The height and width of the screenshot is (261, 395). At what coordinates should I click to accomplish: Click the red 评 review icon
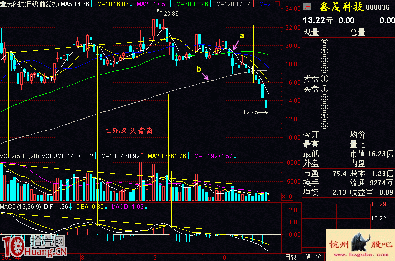coord(307,6)
